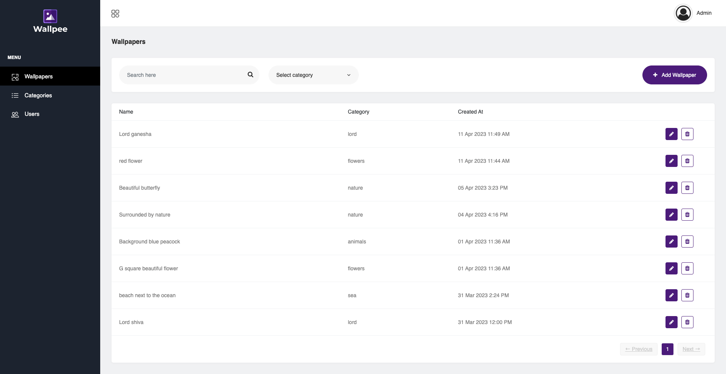The image size is (726, 374).
Task: Click the Admin profile avatar
Action: (x=683, y=13)
